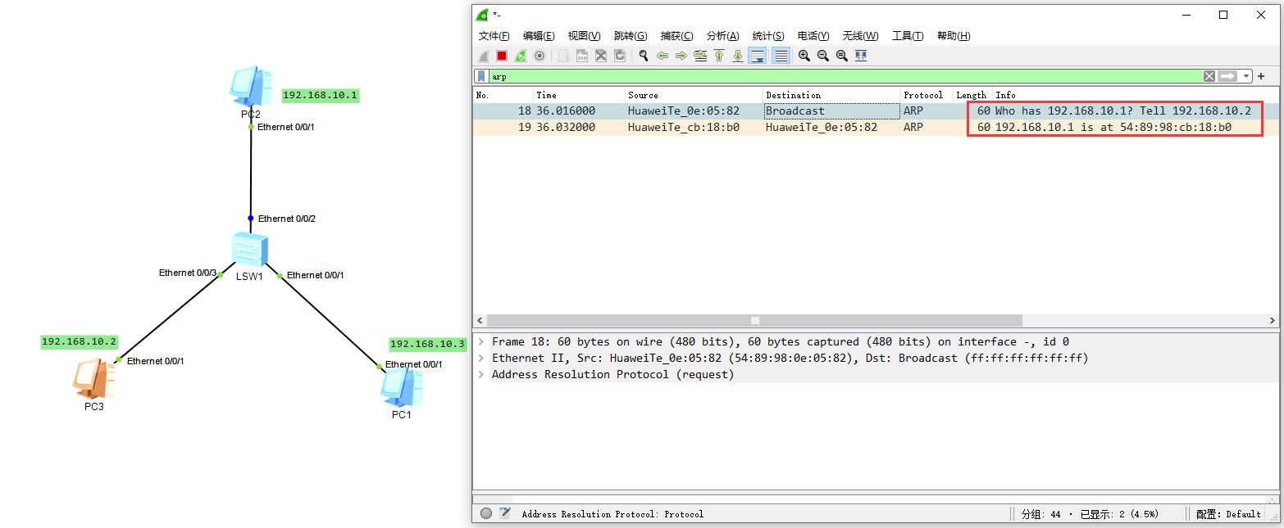The width and height of the screenshot is (1284, 528).
Task: Add a filter button with plus
Action: coord(1261,76)
